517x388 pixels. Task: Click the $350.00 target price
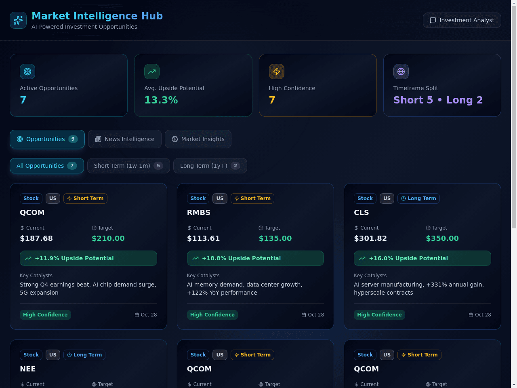tap(442, 238)
